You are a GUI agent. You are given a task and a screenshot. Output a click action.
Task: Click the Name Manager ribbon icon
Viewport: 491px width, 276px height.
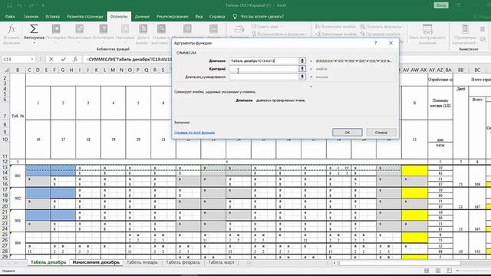tap(239, 30)
